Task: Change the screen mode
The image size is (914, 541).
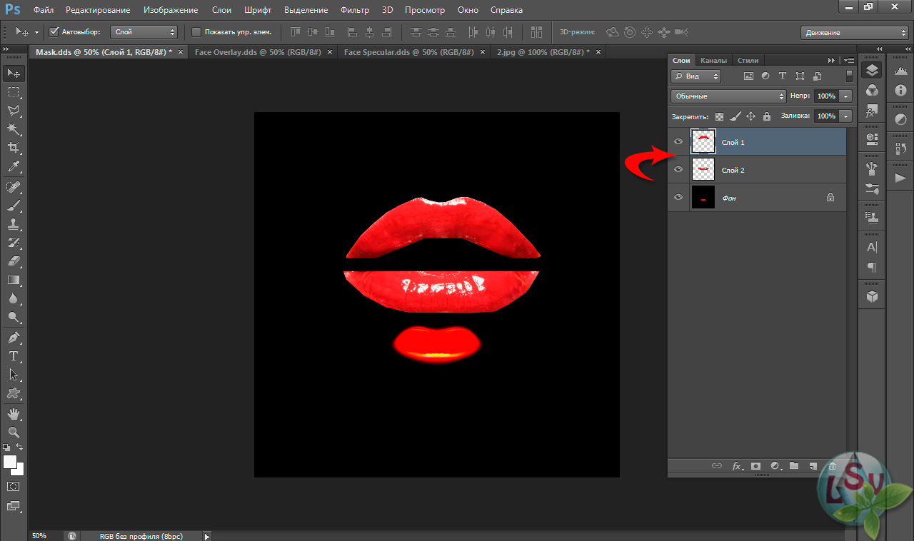Action: click(x=14, y=506)
